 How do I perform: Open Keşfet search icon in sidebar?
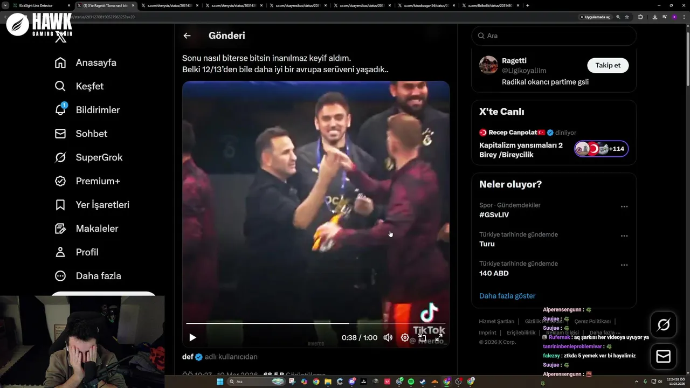(60, 86)
